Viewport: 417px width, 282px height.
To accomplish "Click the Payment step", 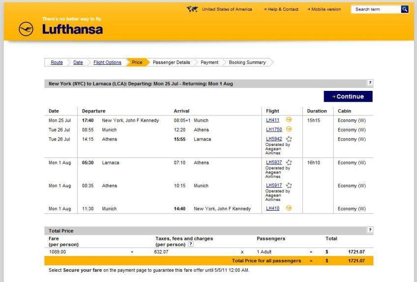I will (209, 62).
